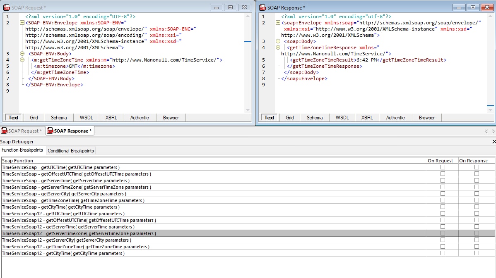The image size is (496, 278).
Task: Enable On Request for TimeServiceSoap12 getCityTime
Action: (x=443, y=253)
